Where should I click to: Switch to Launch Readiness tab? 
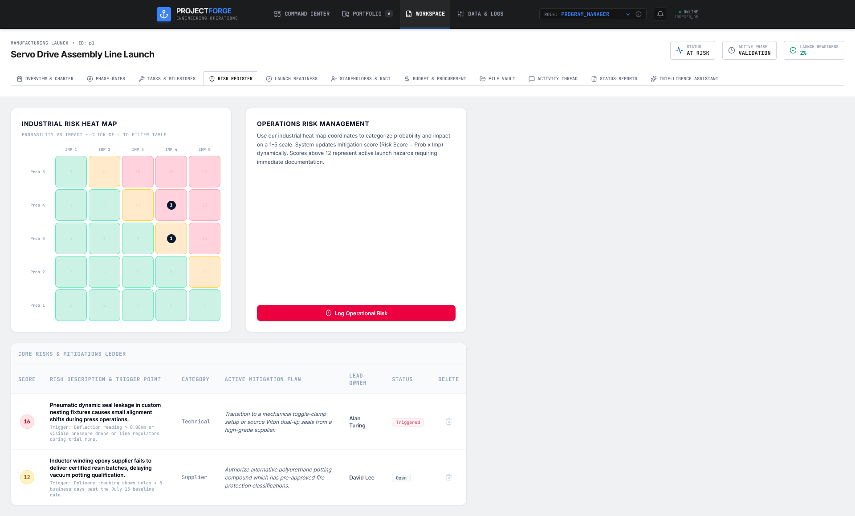[x=292, y=79]
